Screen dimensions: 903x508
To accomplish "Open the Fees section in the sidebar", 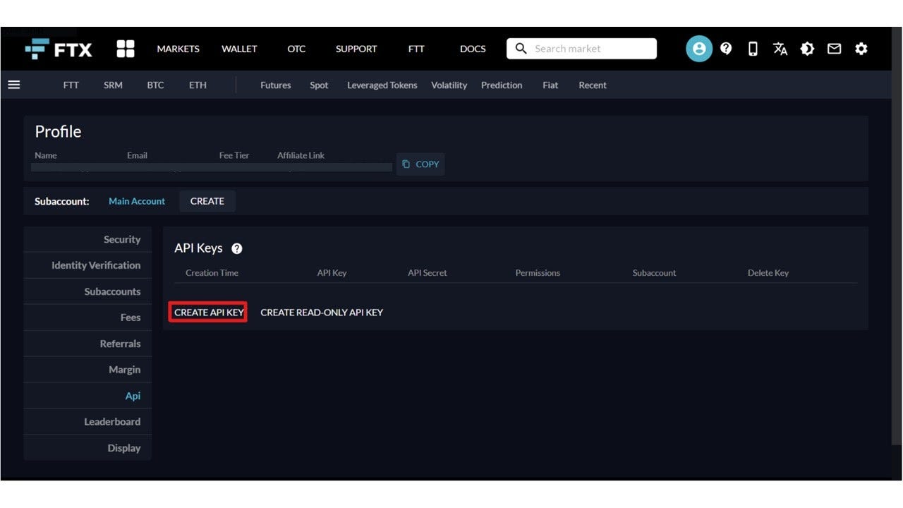I will tap(130, 317).
